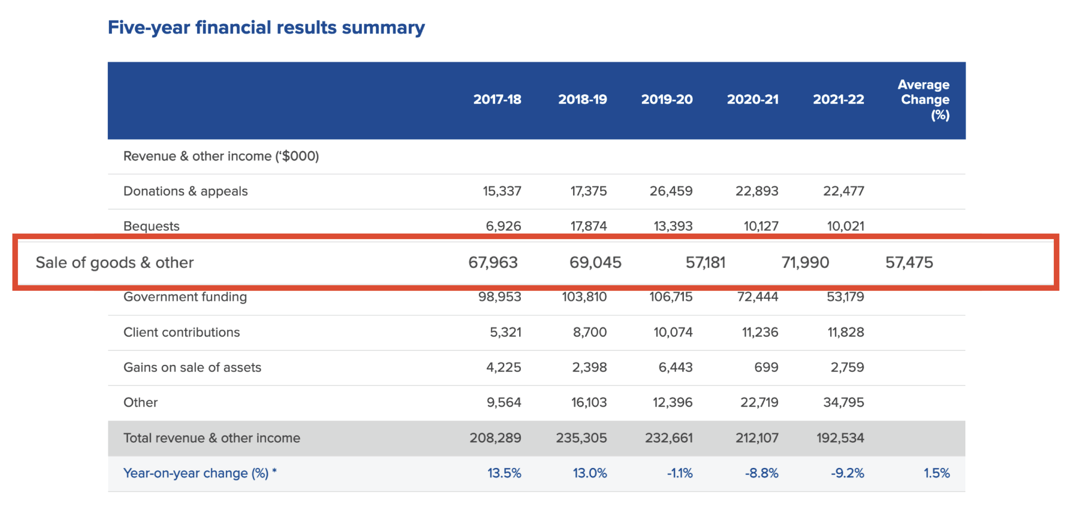Select the 2018-19 column header
Image resolution: width=1078 pixels, height=513 pixels.
point(583,99)
